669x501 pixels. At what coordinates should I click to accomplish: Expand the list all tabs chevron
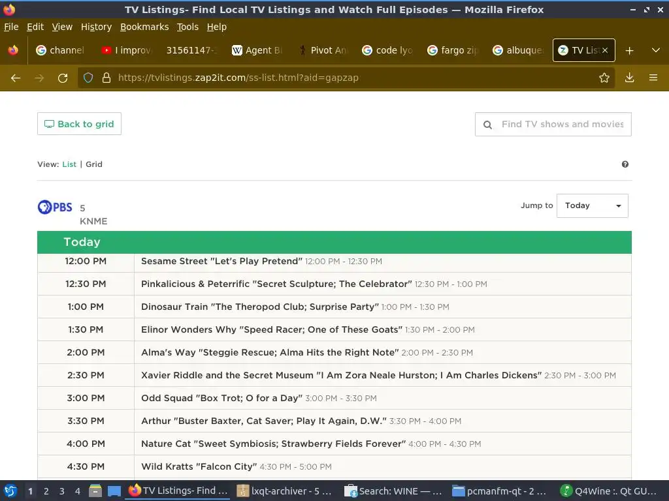(x=656, y=50)
